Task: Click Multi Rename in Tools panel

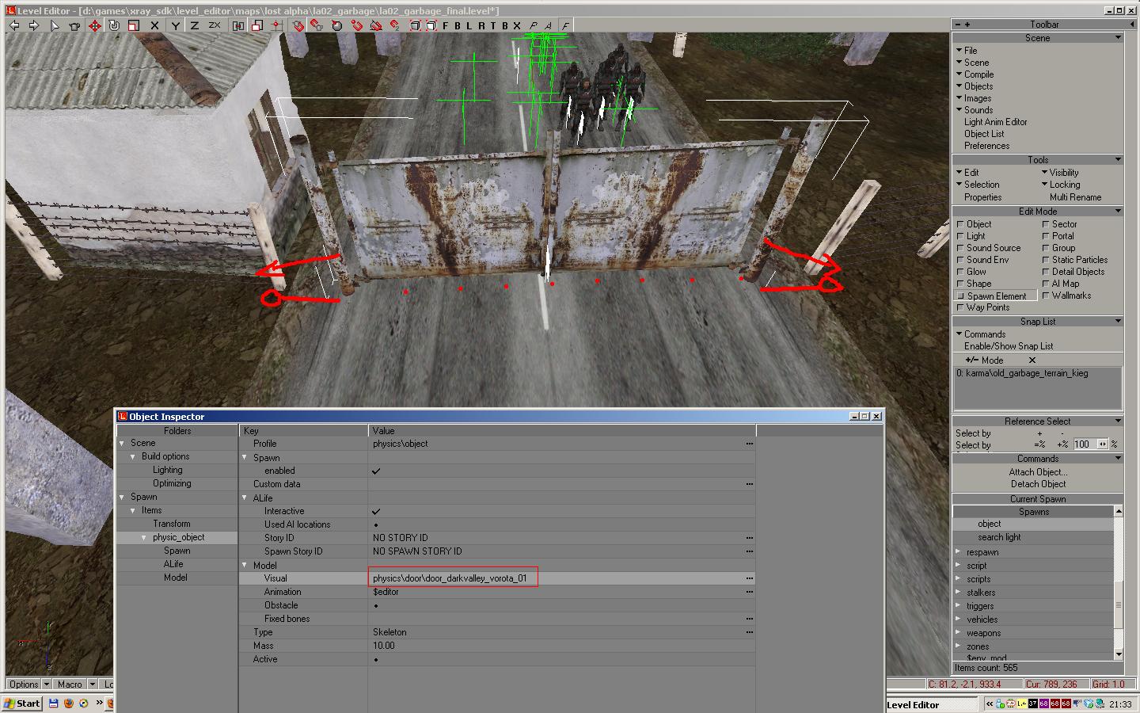Action: [x=1075, y=197]
